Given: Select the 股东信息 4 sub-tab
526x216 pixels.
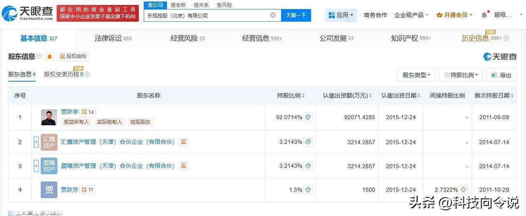Looking at the screenshot, I should point(22,74).
